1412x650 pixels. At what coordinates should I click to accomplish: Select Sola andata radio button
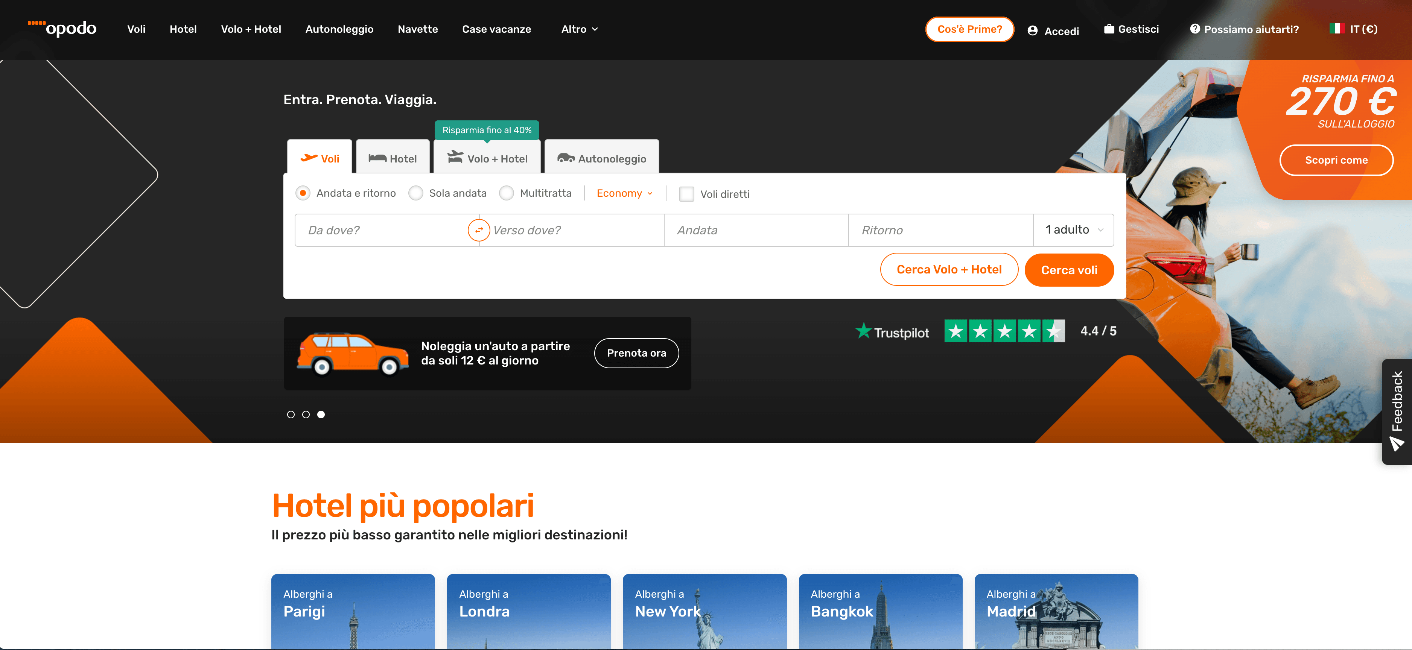[x=416, y=193]
